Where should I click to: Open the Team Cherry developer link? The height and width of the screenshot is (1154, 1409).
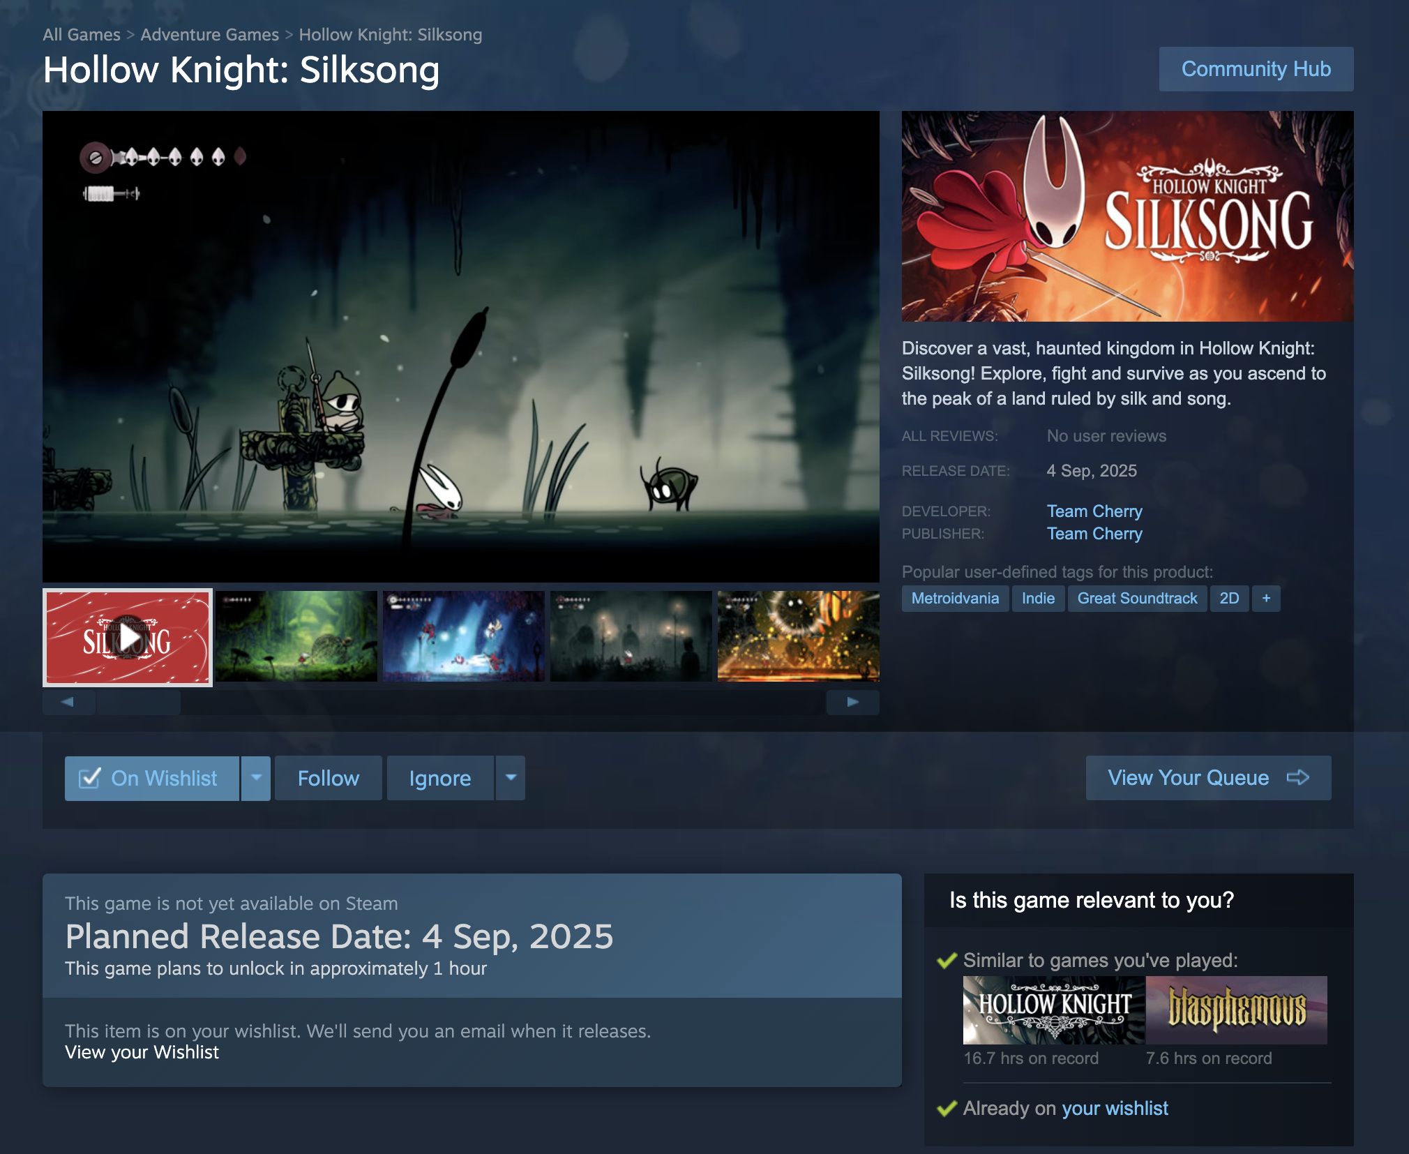click(x=1094, y=511)
